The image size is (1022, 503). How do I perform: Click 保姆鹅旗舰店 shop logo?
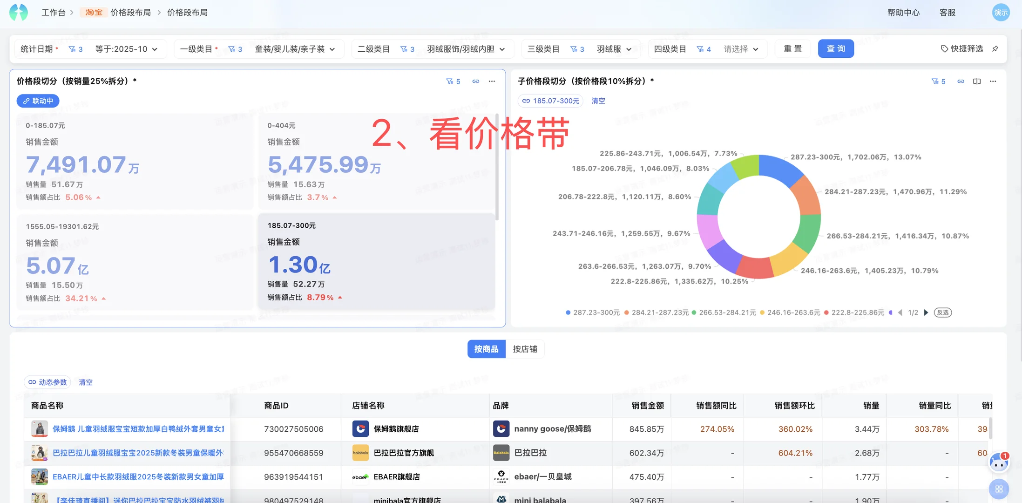pyautogui.click(x=360, y=428)
